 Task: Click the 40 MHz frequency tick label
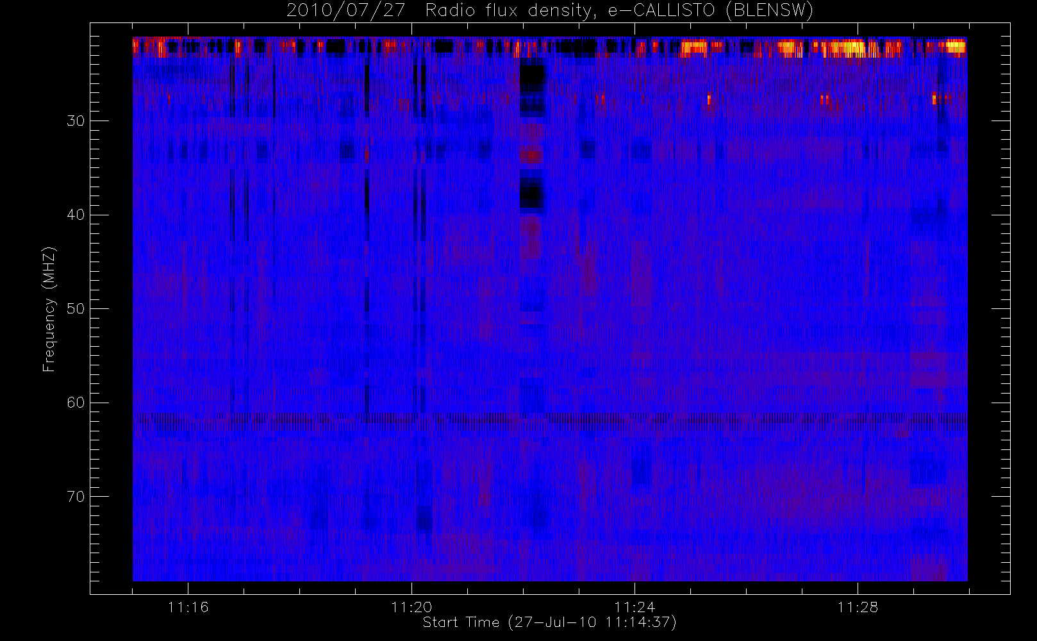tap(76, 215)
